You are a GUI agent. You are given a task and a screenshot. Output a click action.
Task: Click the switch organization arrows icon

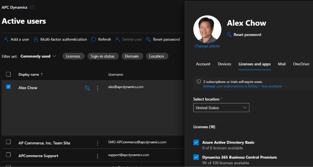point(32,7)
